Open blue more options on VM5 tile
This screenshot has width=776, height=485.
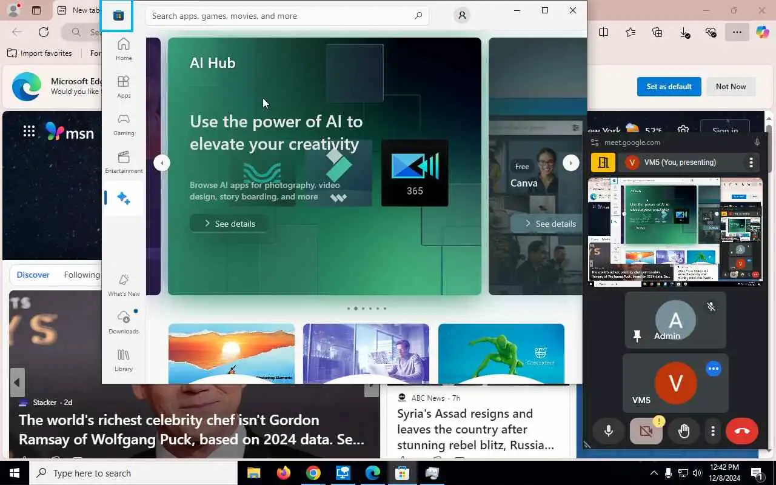tap(714, 369)
